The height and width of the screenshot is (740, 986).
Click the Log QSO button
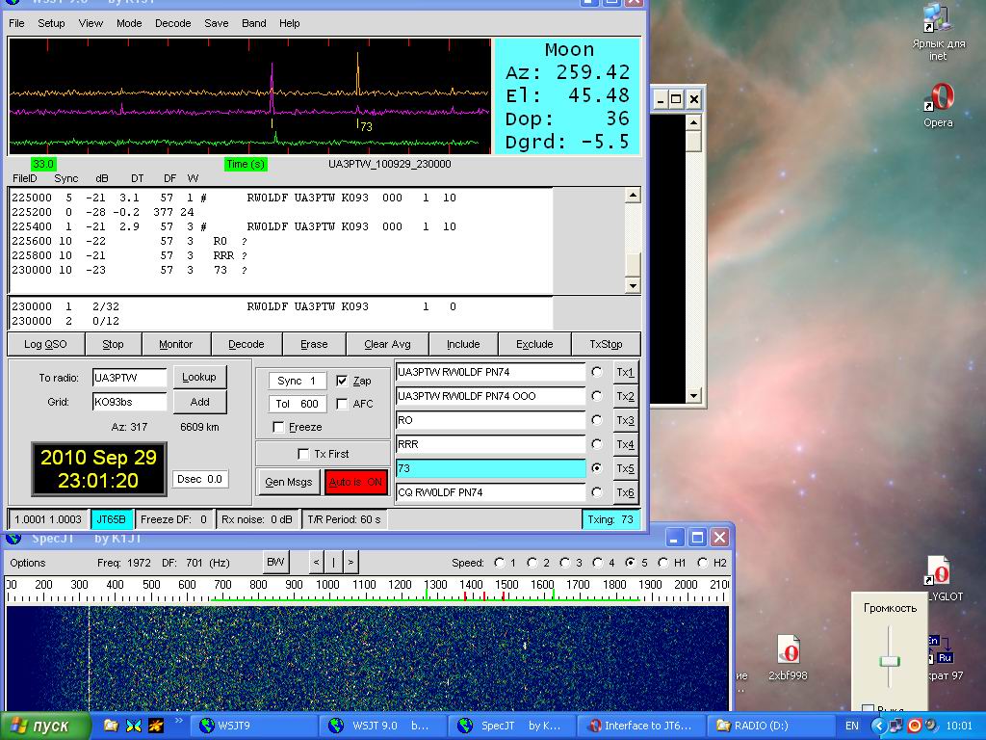(44, 344)
